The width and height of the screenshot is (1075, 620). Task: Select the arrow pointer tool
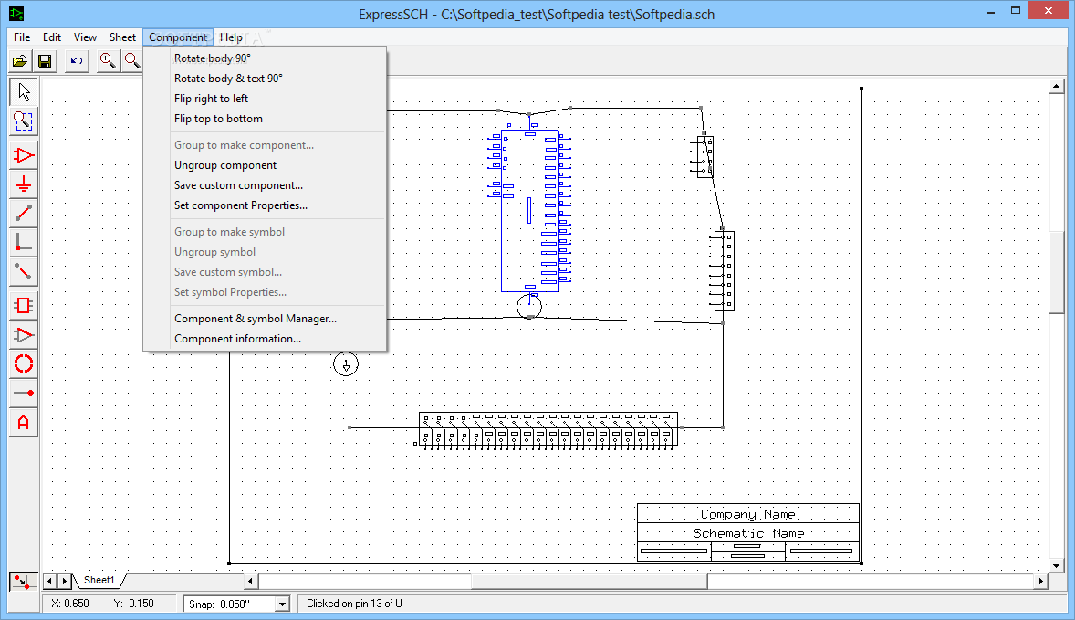24,92
